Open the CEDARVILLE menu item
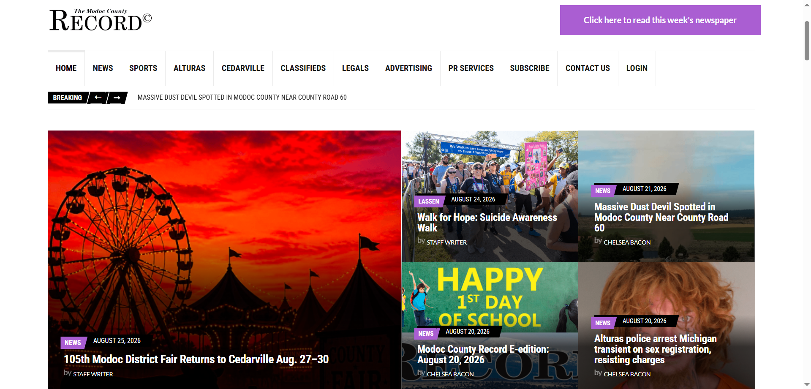This screenshot has width=811, height=389. tap(243, 68)
